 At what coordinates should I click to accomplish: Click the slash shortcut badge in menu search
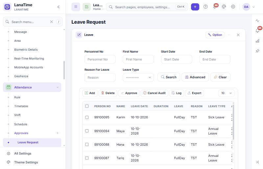click(x=59, y=22)
